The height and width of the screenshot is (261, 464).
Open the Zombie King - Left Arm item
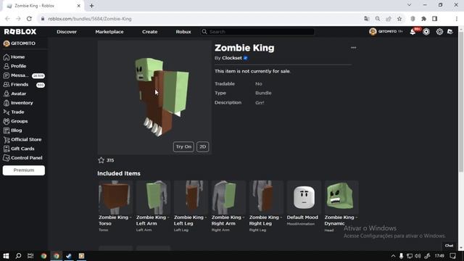153,206
